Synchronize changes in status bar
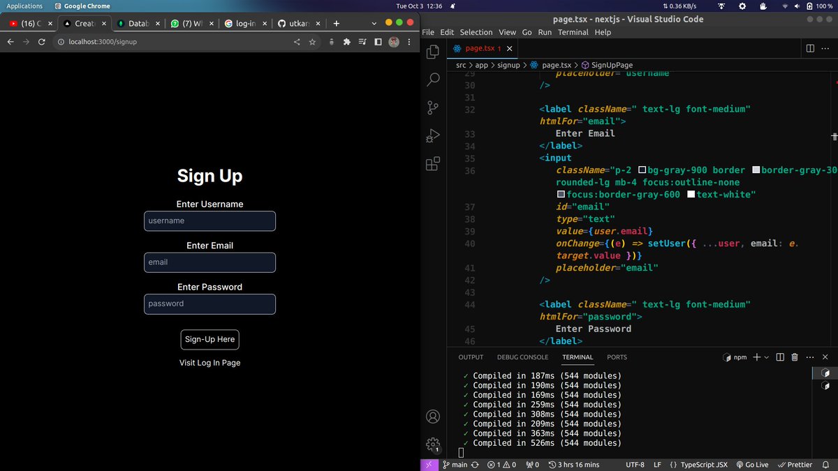 tap(475, 465)
